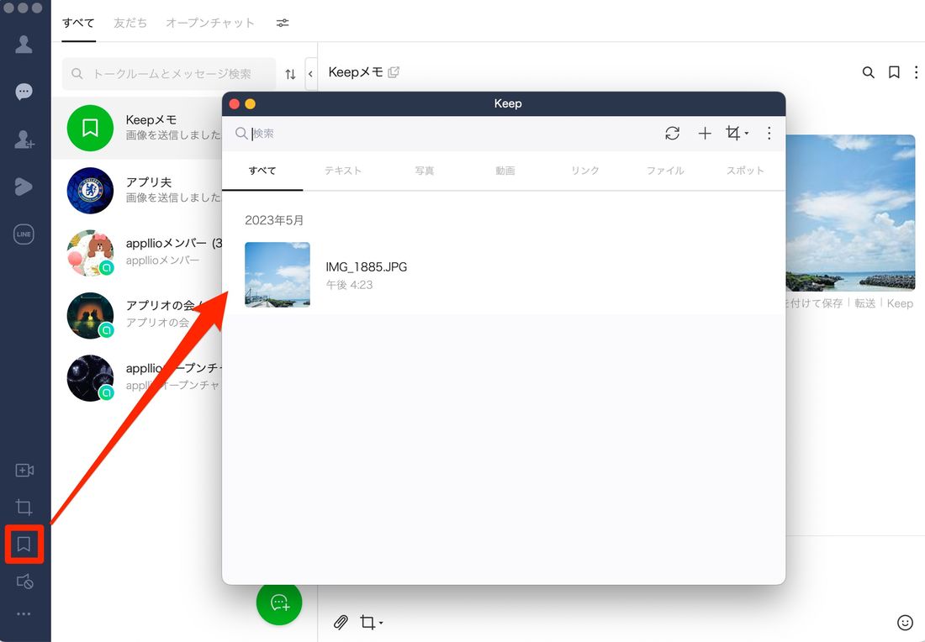
Task: Search within the Keepメモ chat
Action: point(869,72)
